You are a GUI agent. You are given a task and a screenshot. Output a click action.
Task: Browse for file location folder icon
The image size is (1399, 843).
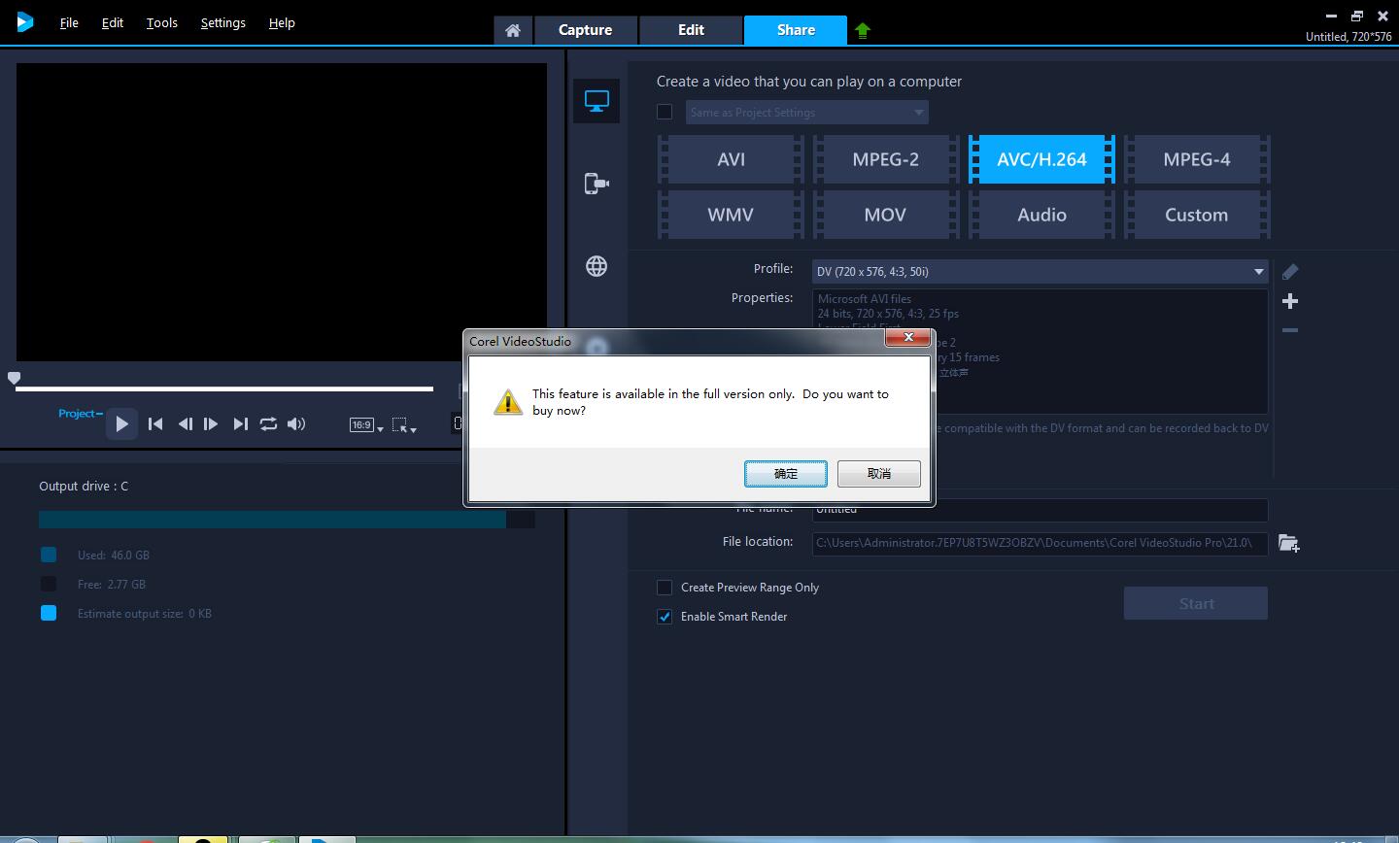[x=1289, y=543]
